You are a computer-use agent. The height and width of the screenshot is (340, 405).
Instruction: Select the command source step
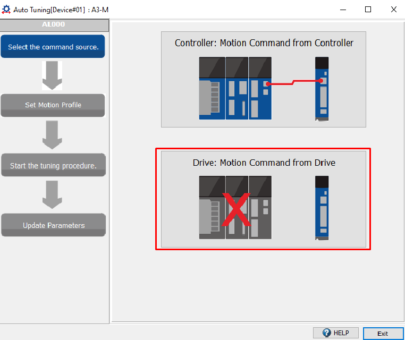pos(53,47)
